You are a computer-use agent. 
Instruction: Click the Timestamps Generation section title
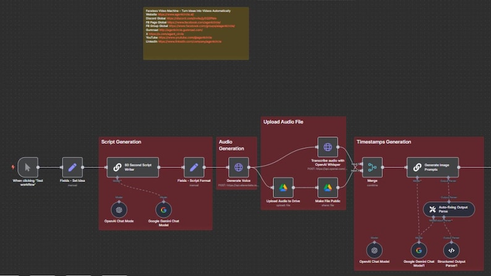click(x=383, y=142)
